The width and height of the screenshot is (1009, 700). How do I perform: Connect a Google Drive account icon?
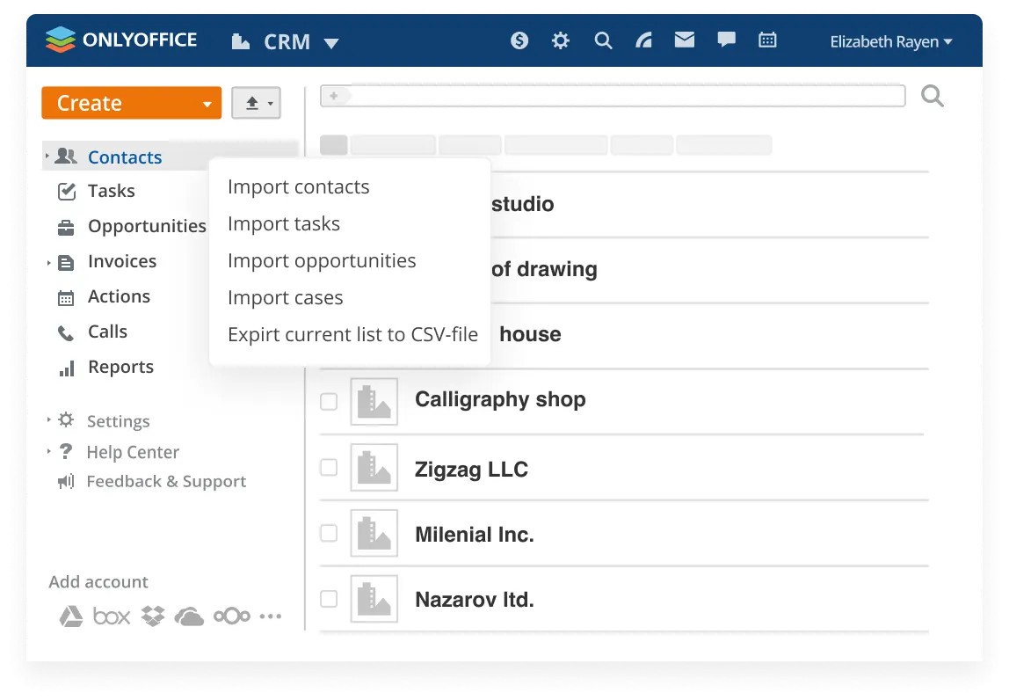point(70,616)
